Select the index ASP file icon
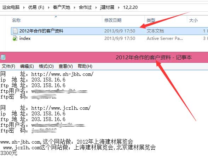208x168 pixels. [15, 38]
